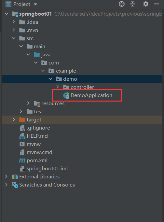Collapse the demo package
This screenshot has height=222, width=164.
pos(50,79)
